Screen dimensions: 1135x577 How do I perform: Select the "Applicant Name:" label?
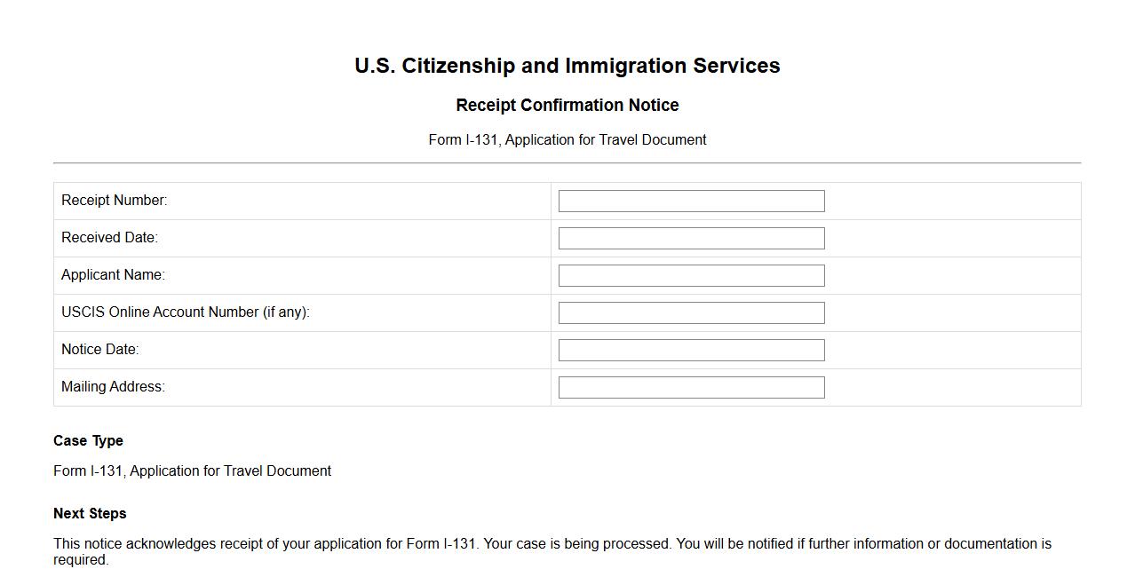[x=113, y=275]
